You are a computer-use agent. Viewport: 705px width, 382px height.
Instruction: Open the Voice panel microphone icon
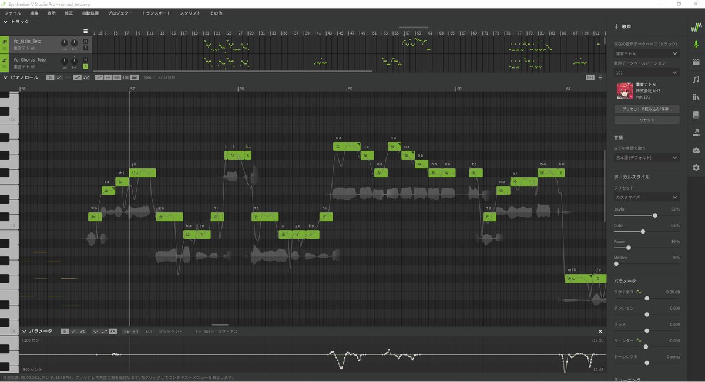(696, 44)
